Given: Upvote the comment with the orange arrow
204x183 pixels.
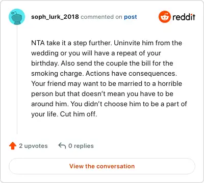Looking at the screenshot, I should tap(13, 146).
